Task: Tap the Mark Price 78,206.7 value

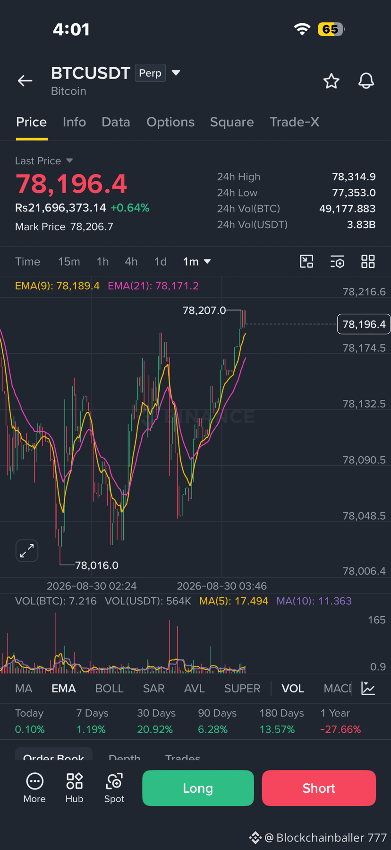Action: [x=92, y=227]
